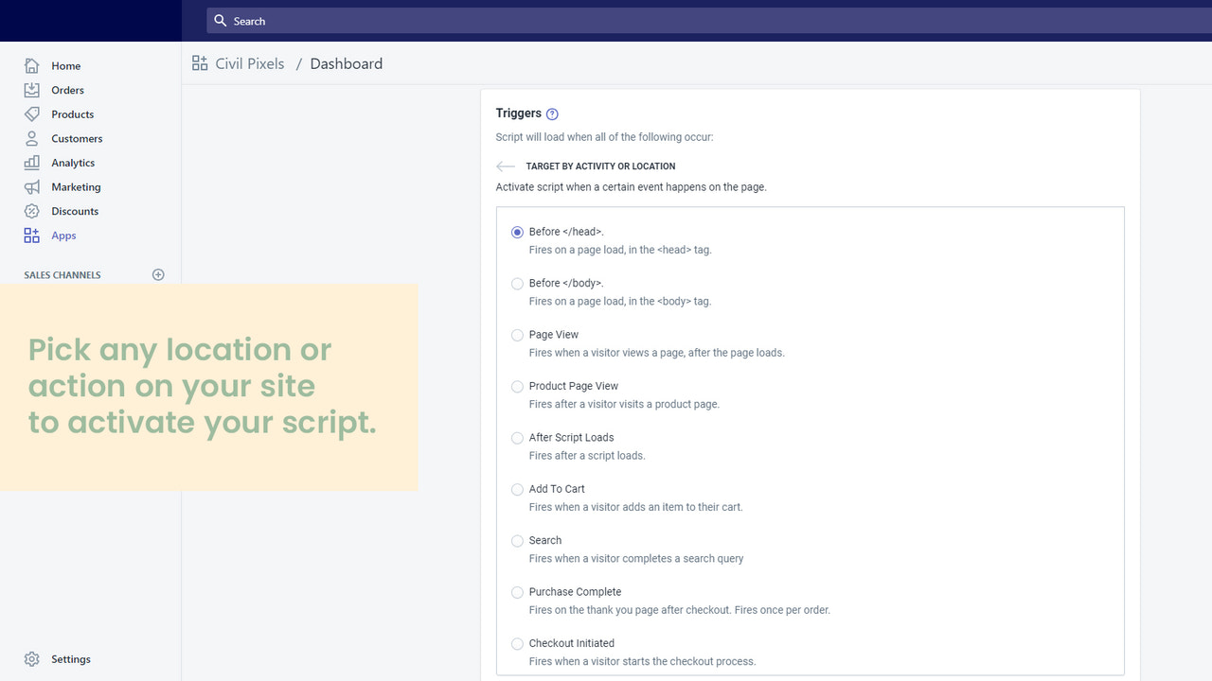Open the Triggers help question icon

552,113
